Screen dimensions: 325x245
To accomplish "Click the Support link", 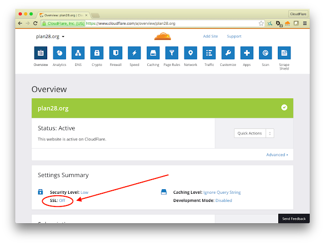I will [x=234, y=36].
